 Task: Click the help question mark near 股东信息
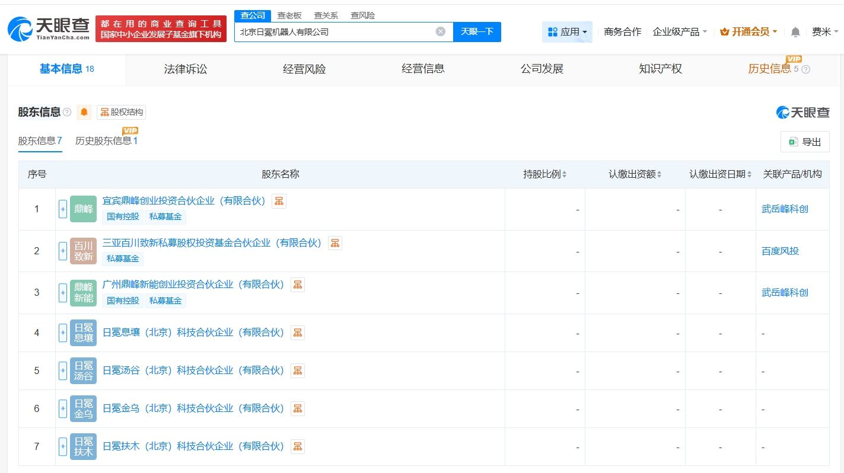coord(67,112)
